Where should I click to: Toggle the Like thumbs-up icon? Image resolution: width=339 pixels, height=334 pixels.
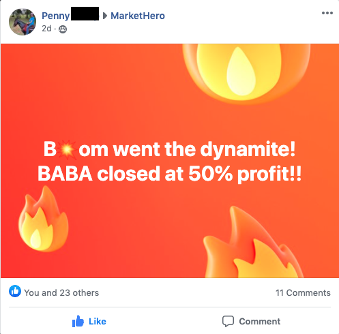tap(78, 321)
